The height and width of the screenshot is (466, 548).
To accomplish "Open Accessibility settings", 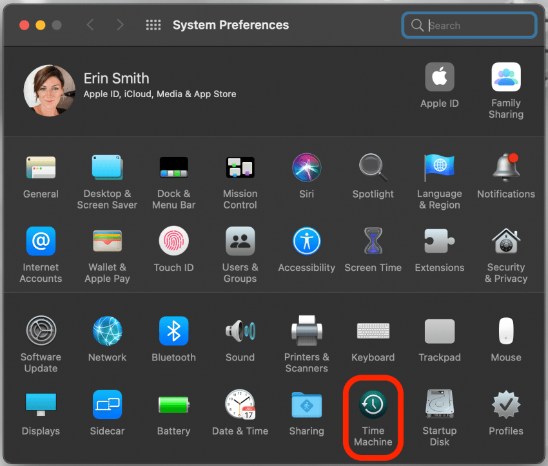I will pos(306,241).
